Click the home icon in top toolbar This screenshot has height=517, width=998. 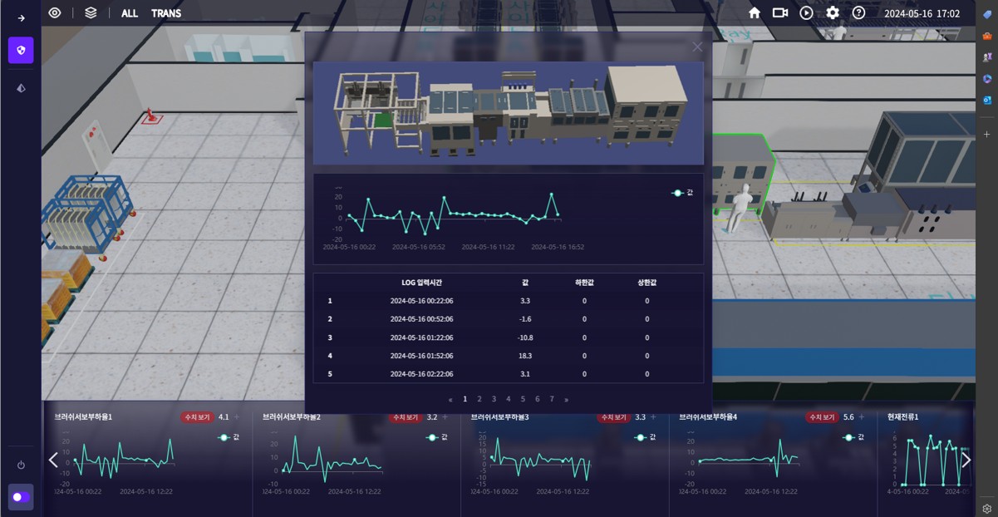point(755,13)
